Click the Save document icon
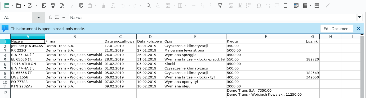 click(30, 5)
